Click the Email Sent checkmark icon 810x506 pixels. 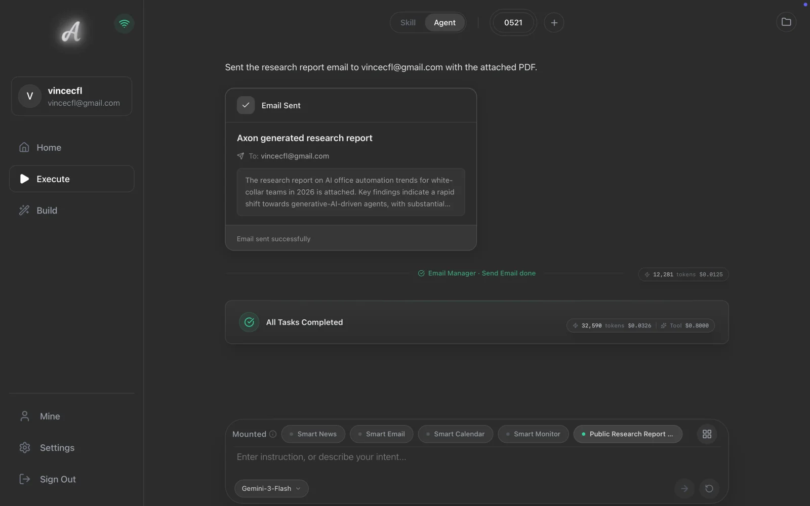click(x=246, y=105)
